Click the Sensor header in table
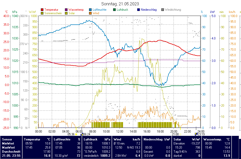241x159 pixels. click(7, 139)
